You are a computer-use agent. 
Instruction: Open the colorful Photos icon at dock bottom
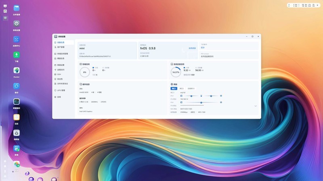click(17, 164)
